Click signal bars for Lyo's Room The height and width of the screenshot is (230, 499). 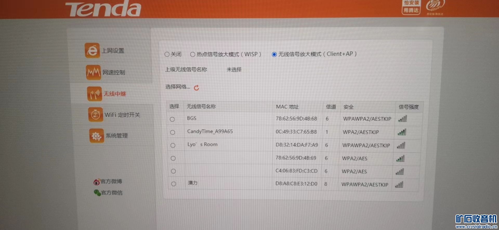click(401, 145)
